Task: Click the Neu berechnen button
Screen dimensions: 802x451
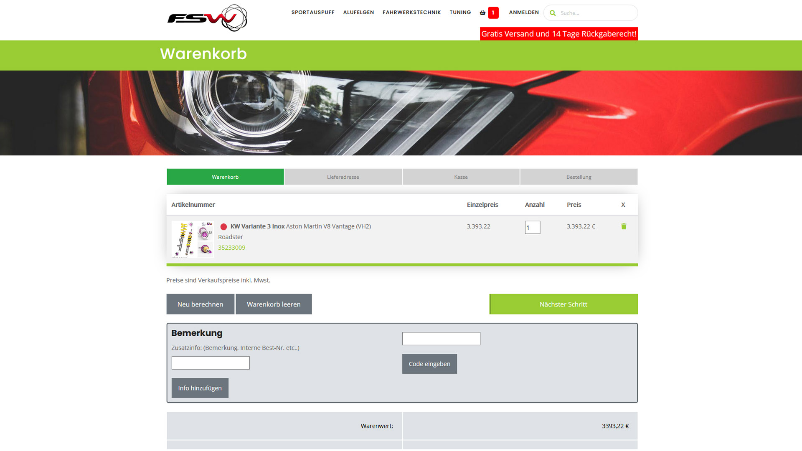Action: pyautogui.click(x=200, y=304)
